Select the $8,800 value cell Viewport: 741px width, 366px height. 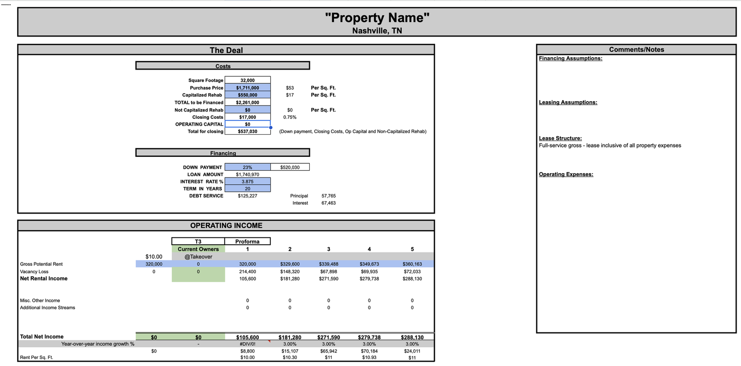click(x=247, y=351)
